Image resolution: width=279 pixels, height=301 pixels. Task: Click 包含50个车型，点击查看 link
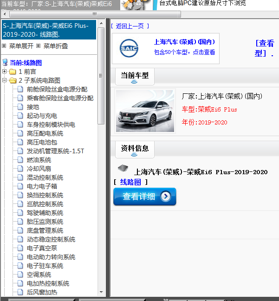pos(184,52)
